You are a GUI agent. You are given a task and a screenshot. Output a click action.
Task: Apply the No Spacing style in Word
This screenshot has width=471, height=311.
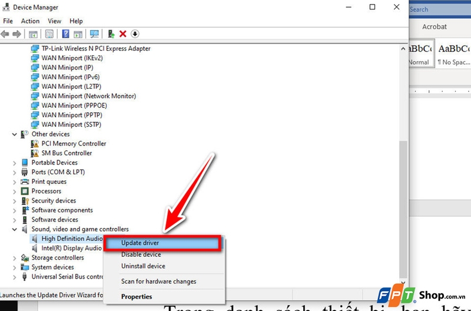click(x=453, y=54)
